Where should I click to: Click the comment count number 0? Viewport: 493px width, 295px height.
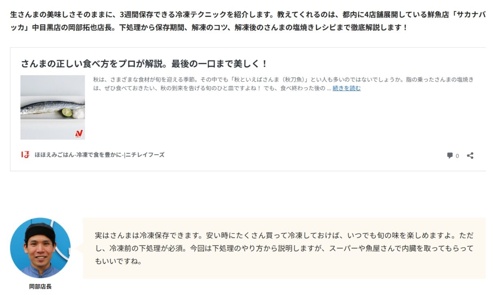coord(457,156)
